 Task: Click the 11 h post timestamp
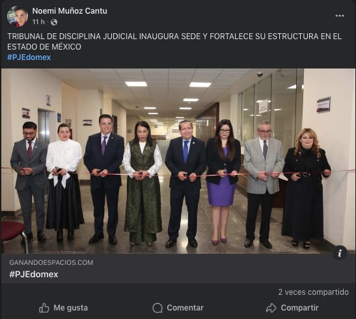pyautogui.click(x=38, y=22)
